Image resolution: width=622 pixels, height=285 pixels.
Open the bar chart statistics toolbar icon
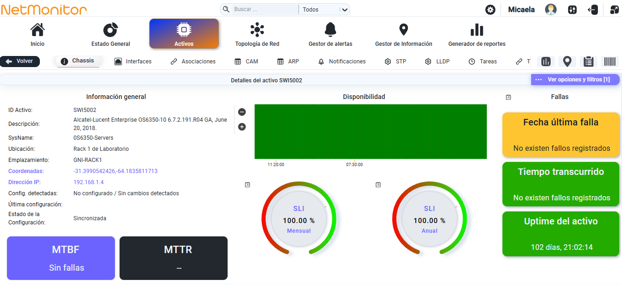(x=546, y=62)
